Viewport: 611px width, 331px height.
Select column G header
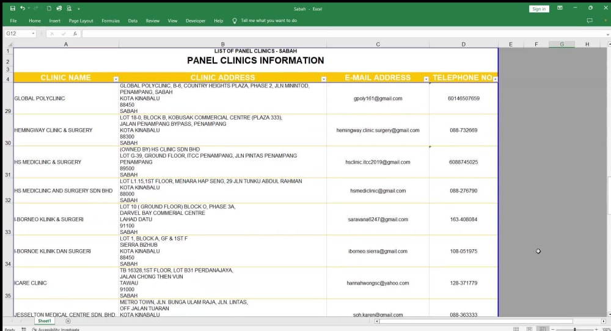pyautogui.click(x=562, y=45)
